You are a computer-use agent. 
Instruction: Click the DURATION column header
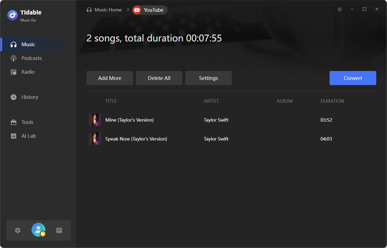click(x=332, y=101)
